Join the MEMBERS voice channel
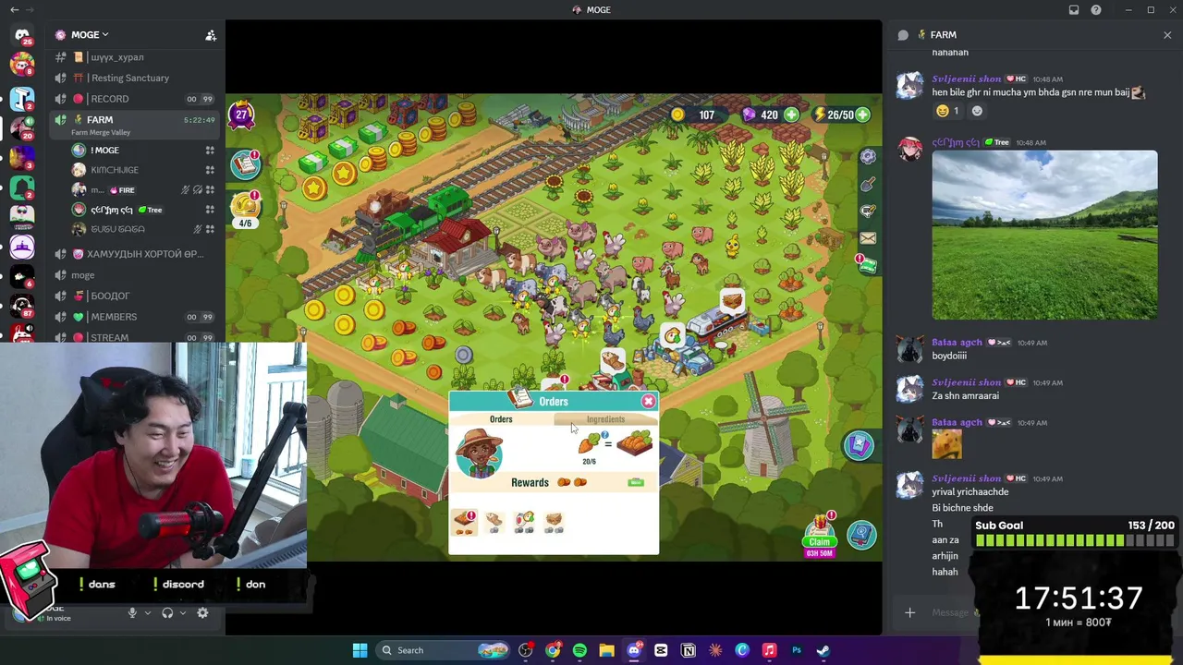Image resolution: width=1183 pixels, height=665 pixels. (137, 317)
